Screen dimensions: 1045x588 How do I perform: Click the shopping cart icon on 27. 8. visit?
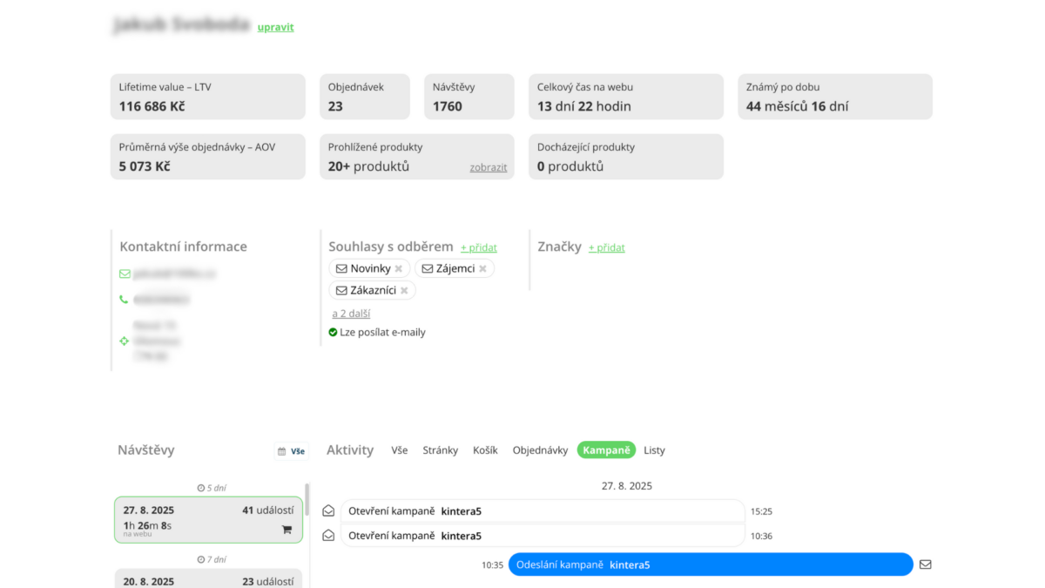point(287,529)
